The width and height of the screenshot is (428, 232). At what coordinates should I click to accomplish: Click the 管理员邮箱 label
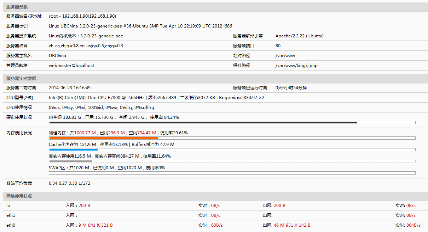17,66
